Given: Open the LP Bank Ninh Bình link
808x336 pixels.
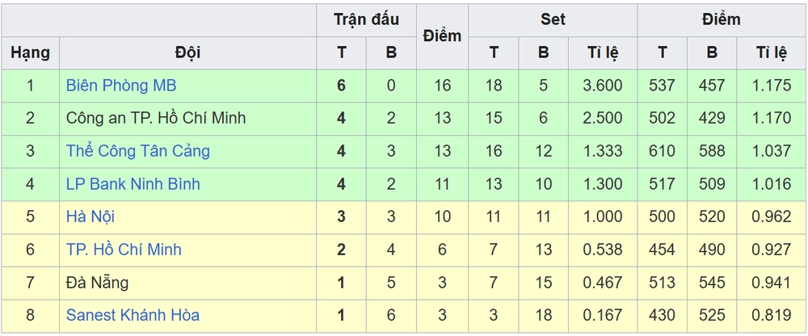Looking at the screenshot, I should (133, 184).
